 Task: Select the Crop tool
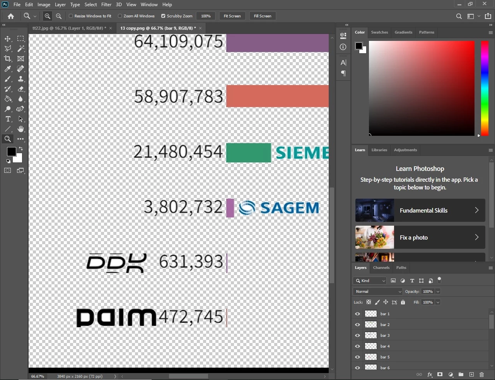[x=8, y=59]
